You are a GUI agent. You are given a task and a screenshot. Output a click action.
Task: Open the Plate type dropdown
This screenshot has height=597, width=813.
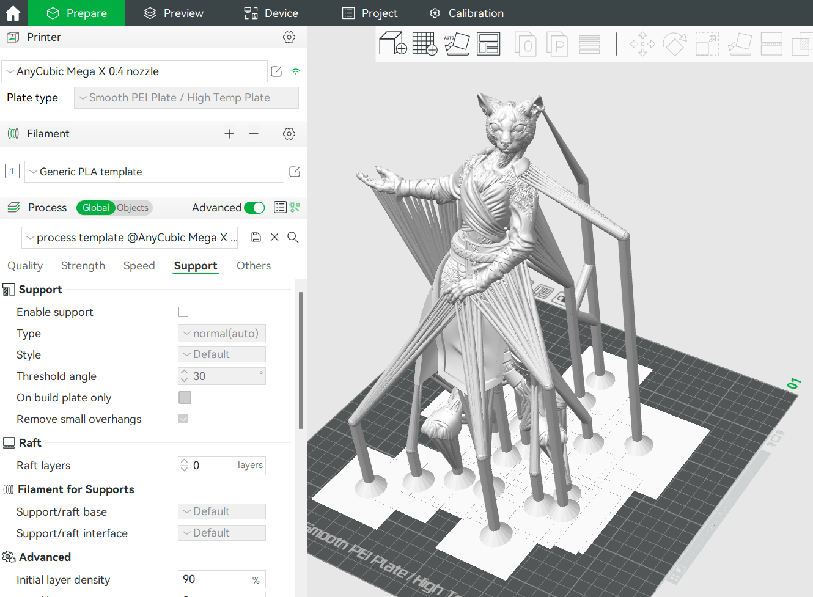click(186, 98)
